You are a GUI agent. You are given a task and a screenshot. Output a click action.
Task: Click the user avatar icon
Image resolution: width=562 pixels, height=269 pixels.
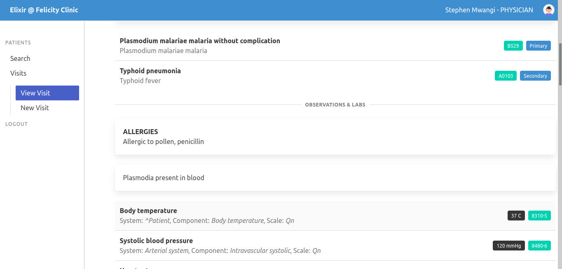click(548, 10)
